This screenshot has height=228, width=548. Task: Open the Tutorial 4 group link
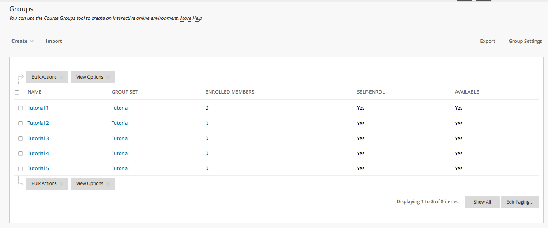pyautogui.click(x=38, y=153)
